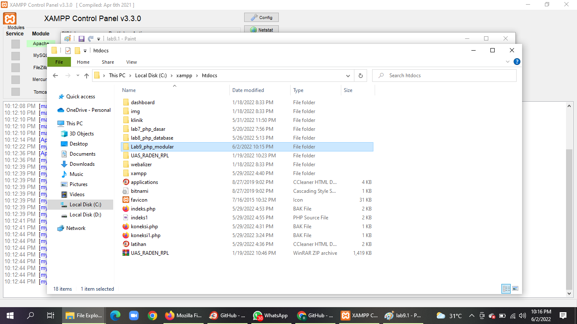
Task: Toggle FileZilla service checkbox in XAMPP
Action: point(16,67)
